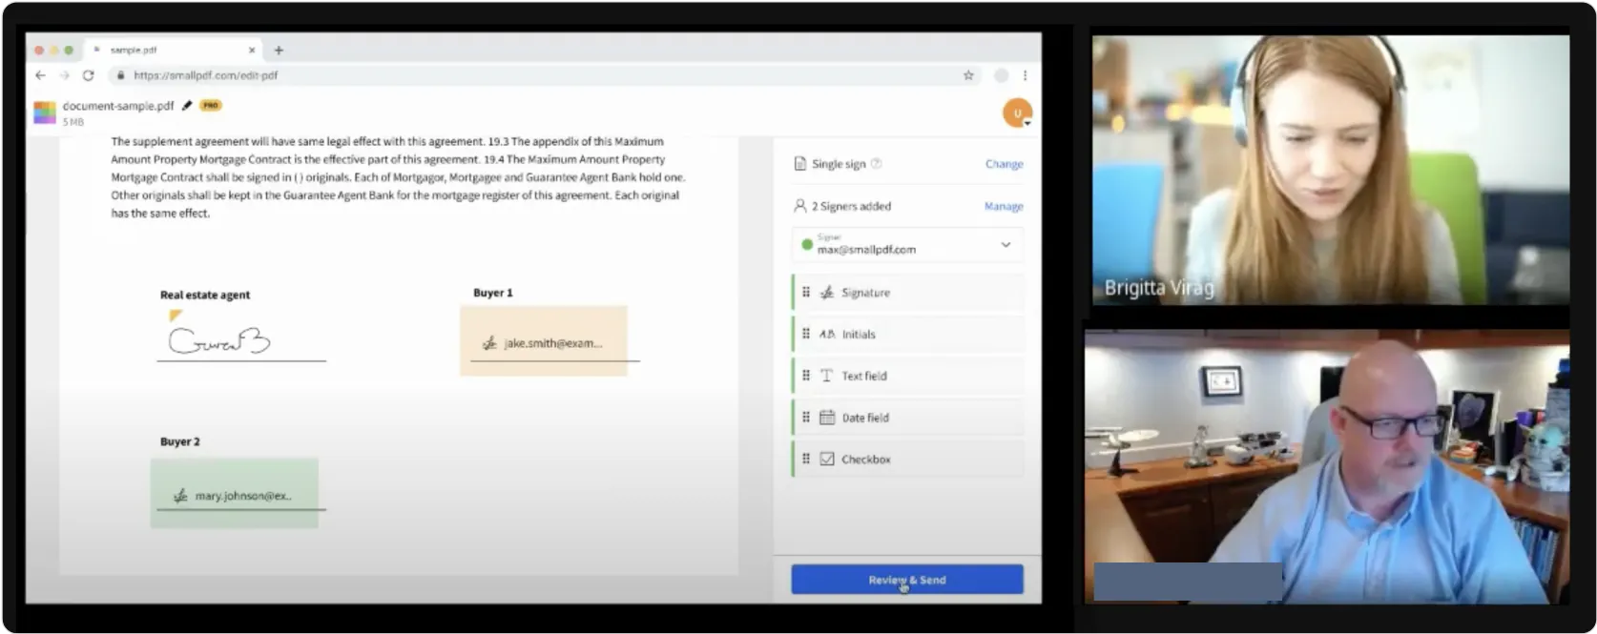Click the browser reload icon

(x=89, y=75)
